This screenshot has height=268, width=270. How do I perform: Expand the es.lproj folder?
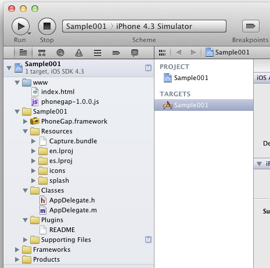click(x=33, y=161)
